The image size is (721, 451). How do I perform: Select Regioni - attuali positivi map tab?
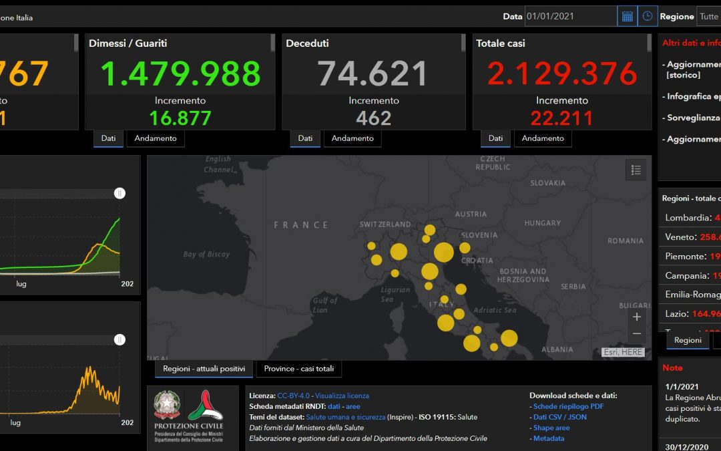204,369
